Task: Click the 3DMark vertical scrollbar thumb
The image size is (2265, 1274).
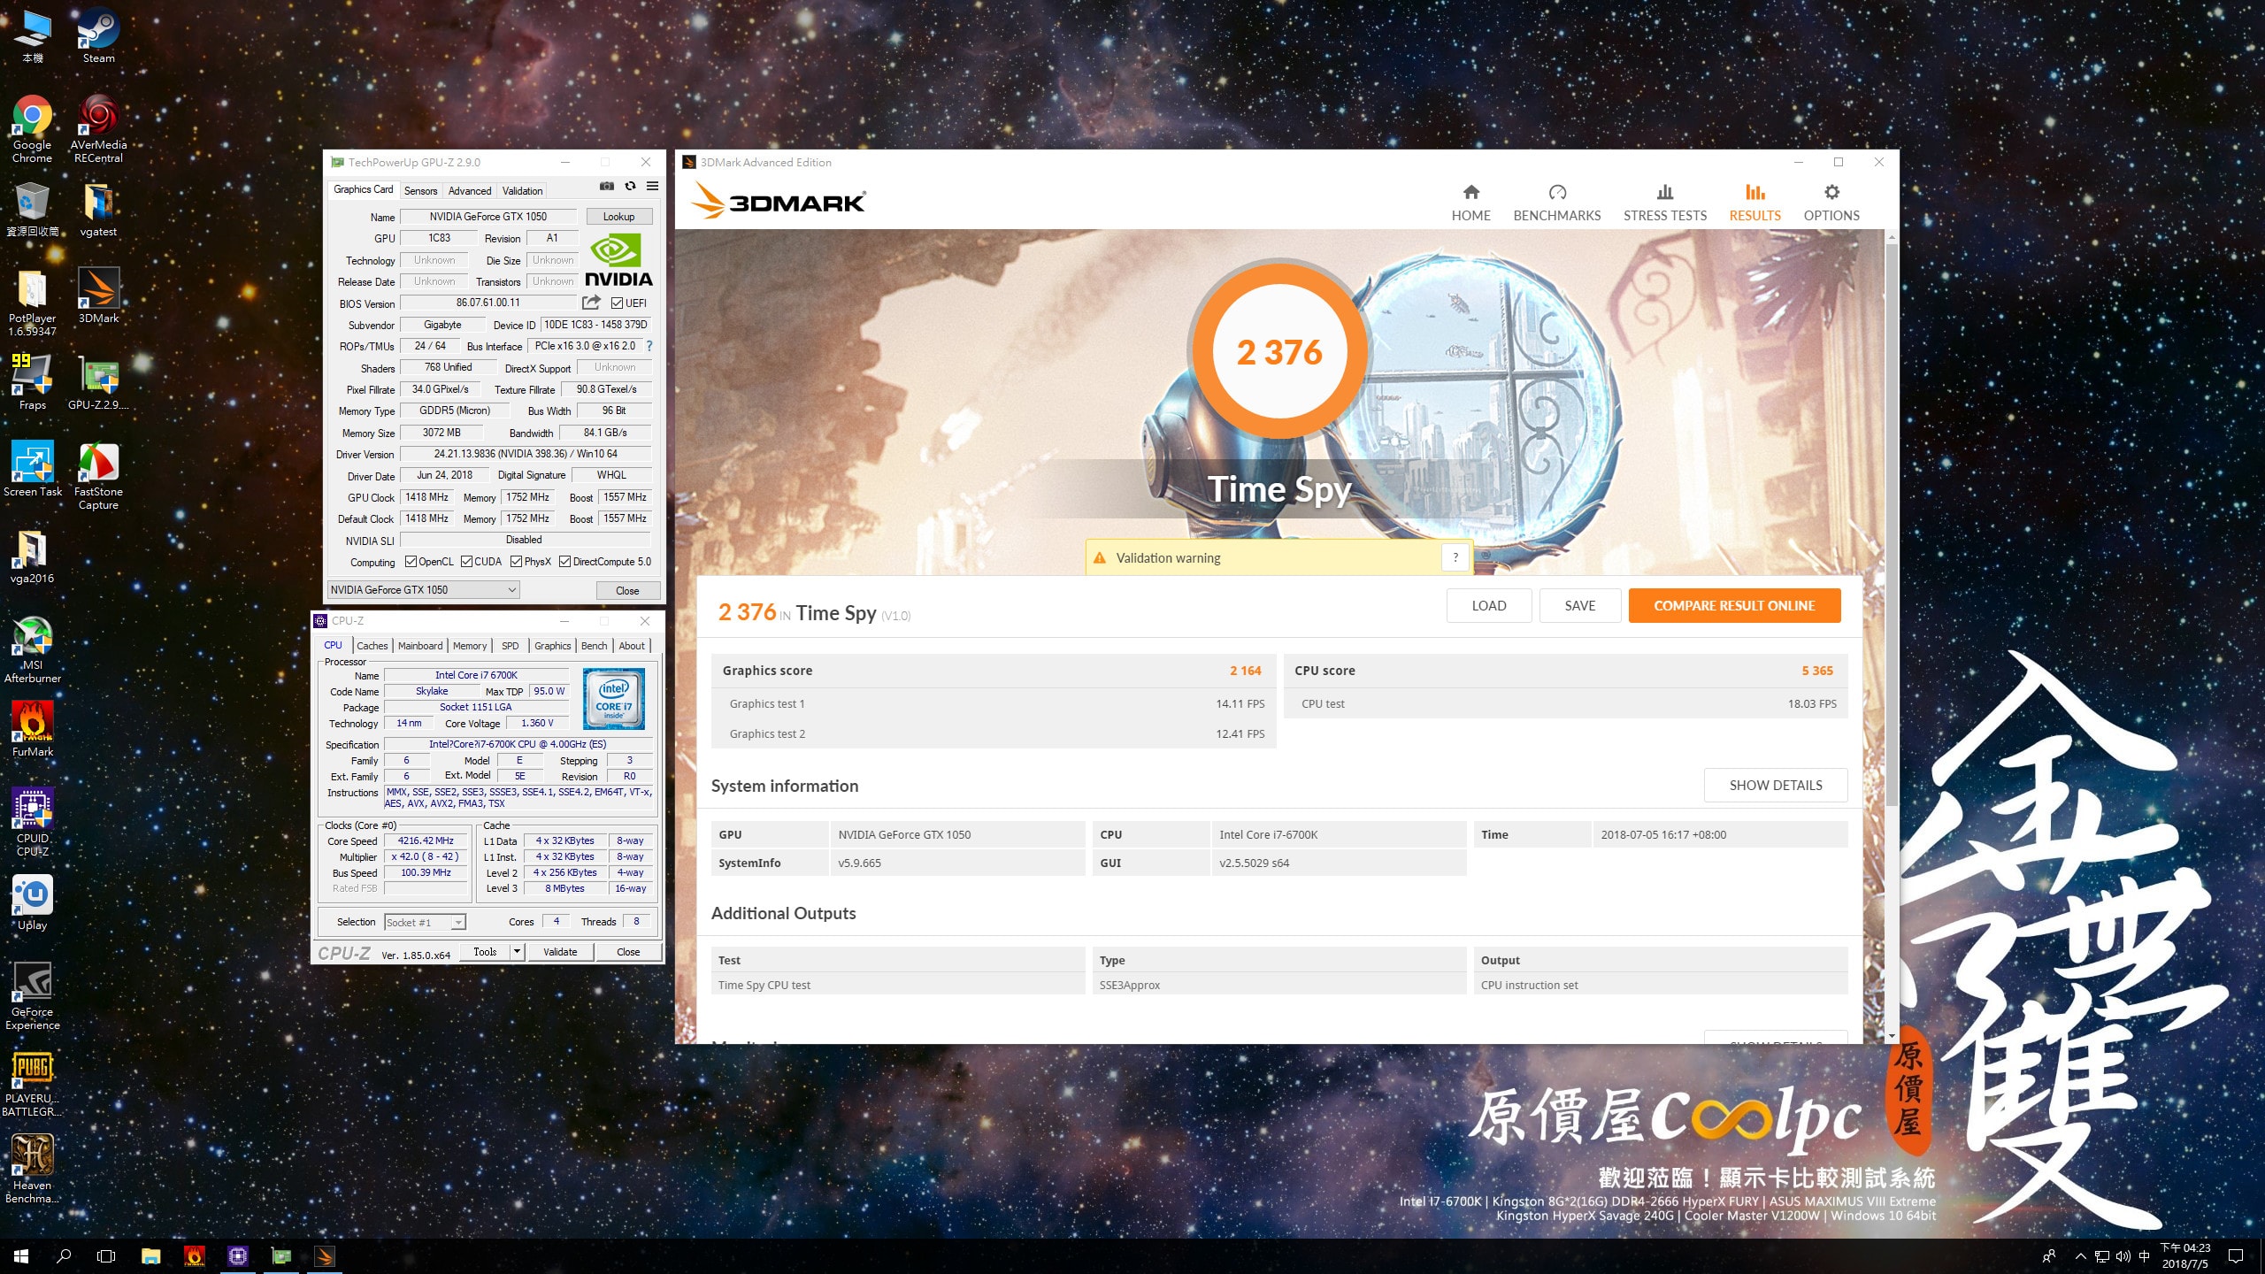Action: pos(1892,526)
